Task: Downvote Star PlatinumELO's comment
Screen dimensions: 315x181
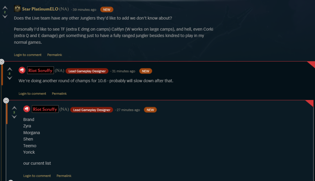Action: point(5,17)
